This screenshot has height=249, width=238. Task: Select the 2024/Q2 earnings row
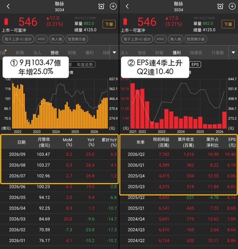click(x=179, y=241)
